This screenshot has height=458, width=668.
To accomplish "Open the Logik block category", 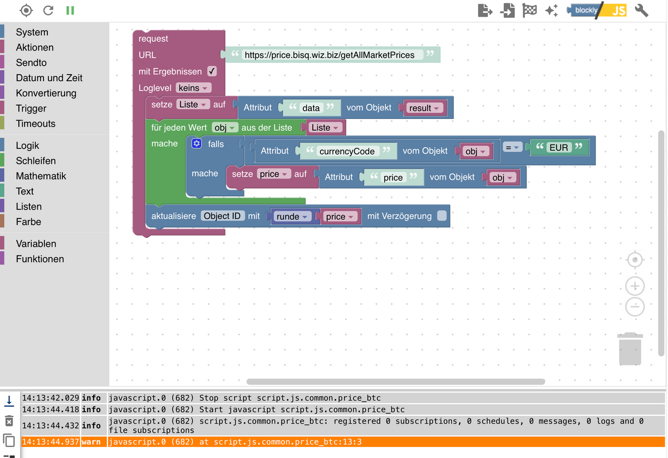I will pos(28,146).
